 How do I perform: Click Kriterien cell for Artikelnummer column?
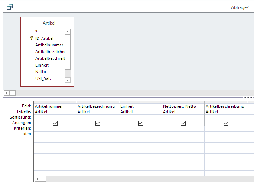pos(55,128)
